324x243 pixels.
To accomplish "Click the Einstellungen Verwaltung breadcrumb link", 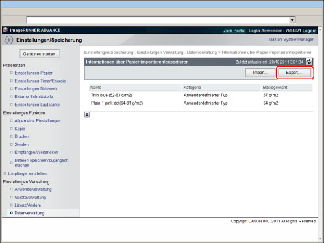I will tap(160, 53).
